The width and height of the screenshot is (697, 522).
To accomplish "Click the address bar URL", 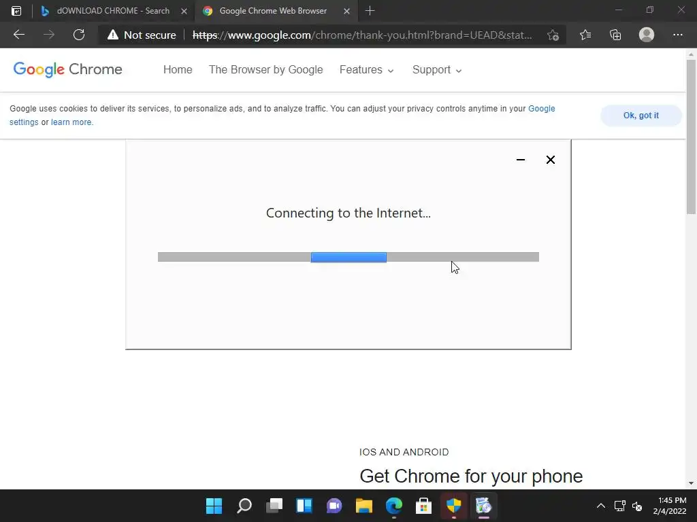I will tap(362, 35).
